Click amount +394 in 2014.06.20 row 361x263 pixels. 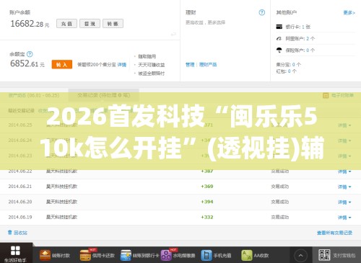pyautogui.click(x=207, y=202)
